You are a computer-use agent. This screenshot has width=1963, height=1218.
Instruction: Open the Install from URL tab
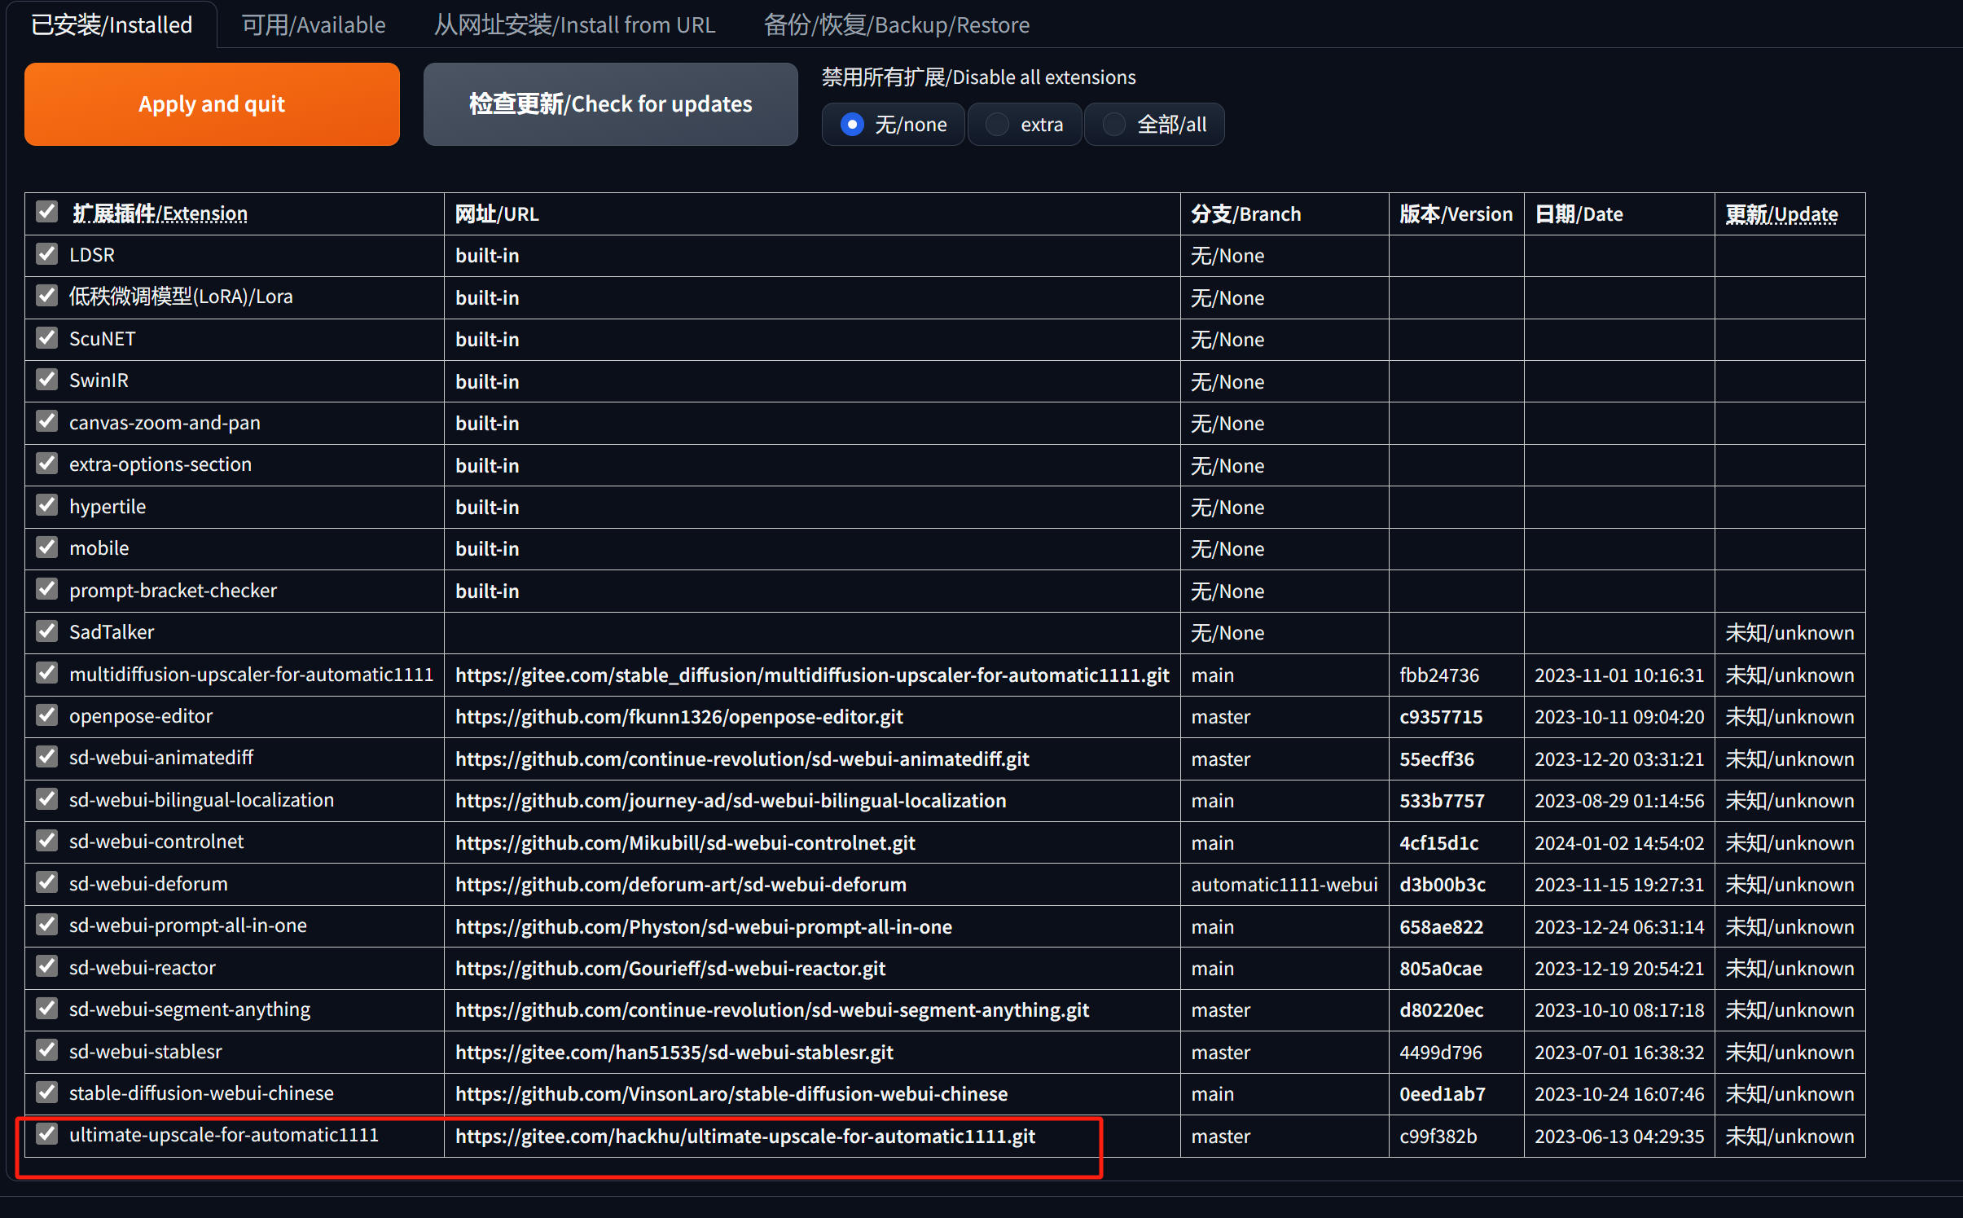(574, 24)
